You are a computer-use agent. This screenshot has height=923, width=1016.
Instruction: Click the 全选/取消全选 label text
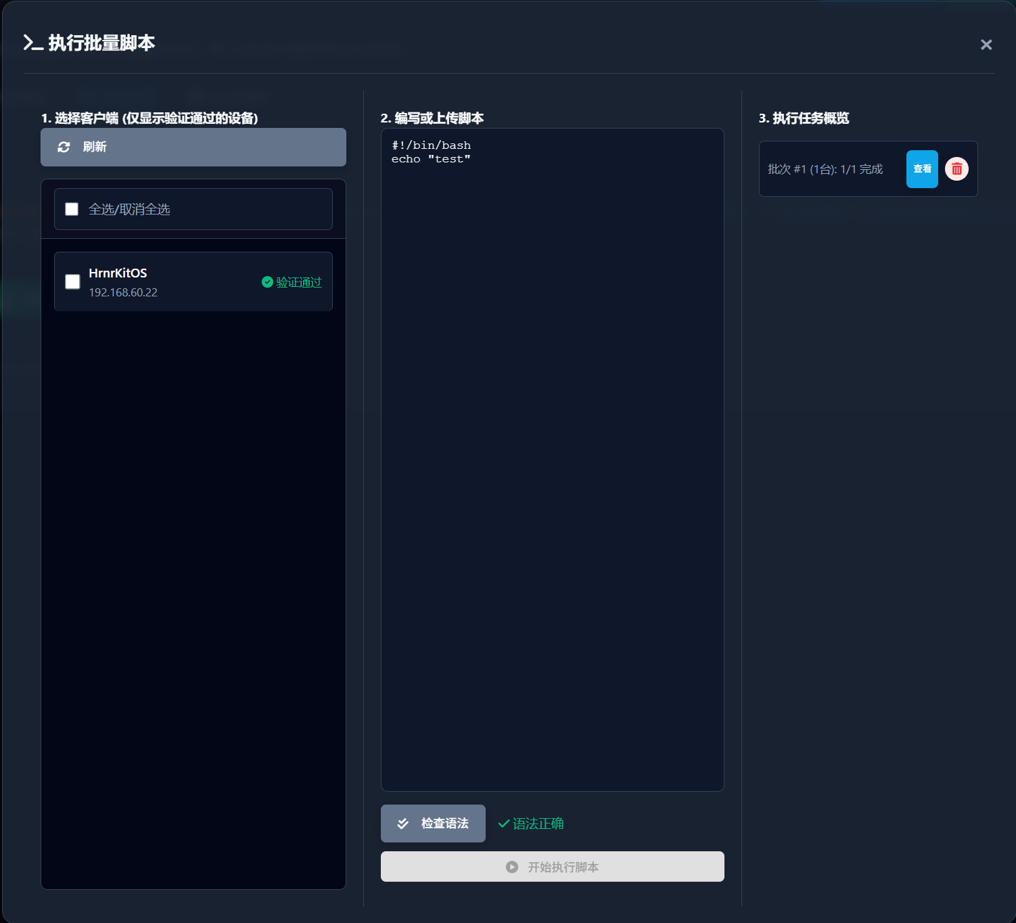click(129, 209)
